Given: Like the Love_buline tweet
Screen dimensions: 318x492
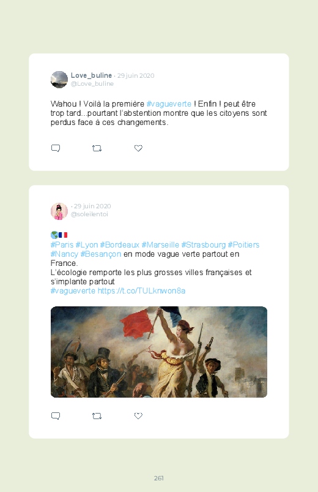Looking at the screenshot, I should (x=138, y=148).
